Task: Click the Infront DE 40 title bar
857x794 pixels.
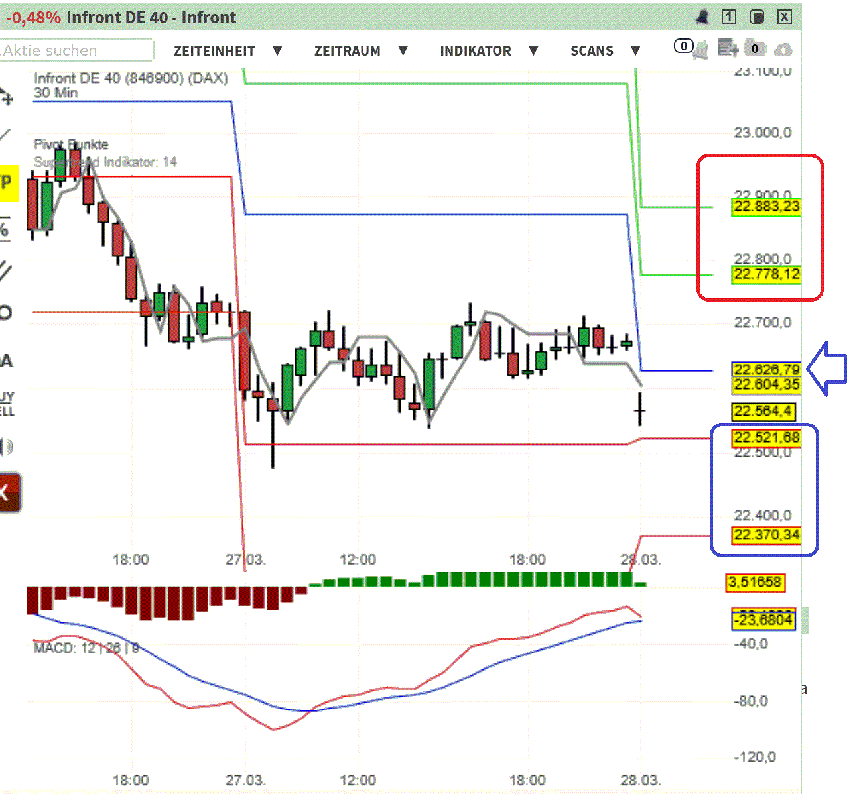Action: click(149, 17)
